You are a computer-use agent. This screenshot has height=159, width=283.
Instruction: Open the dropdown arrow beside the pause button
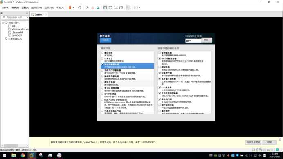(74, 8)
